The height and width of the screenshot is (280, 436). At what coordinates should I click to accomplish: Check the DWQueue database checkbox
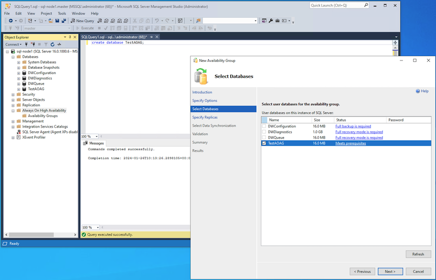(264, 137)
